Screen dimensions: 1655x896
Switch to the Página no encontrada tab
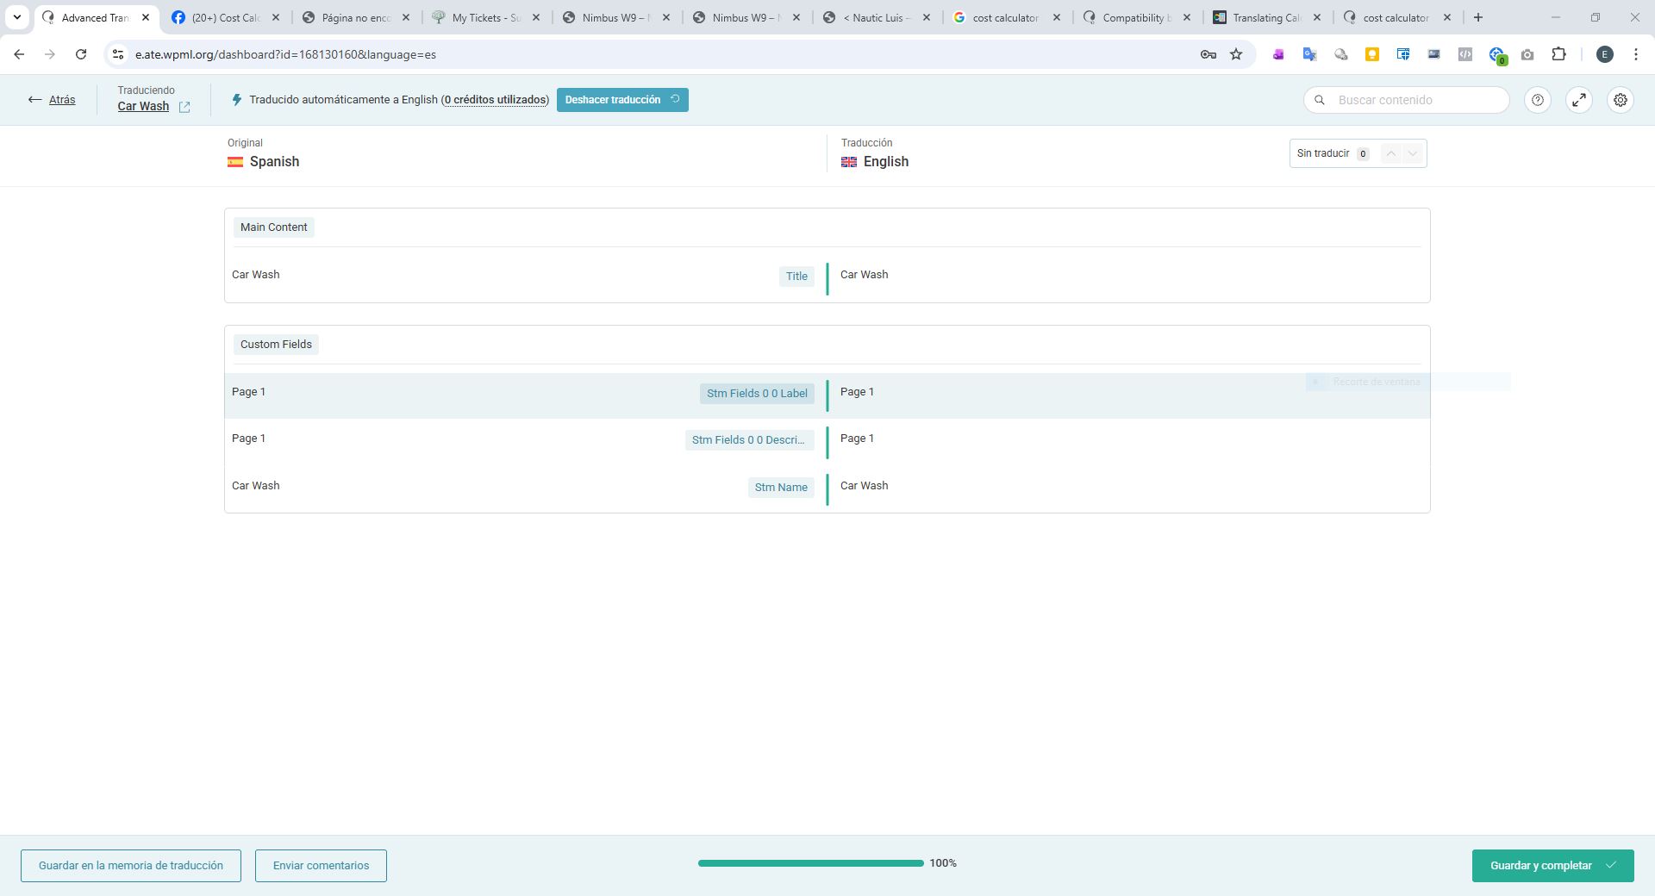[355, 17]
